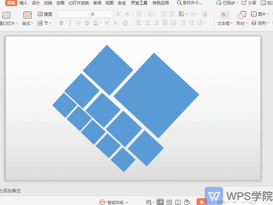Toggle italic text formatting
The width and height of the screenshot is (273, 205).
tap(70, 23)
